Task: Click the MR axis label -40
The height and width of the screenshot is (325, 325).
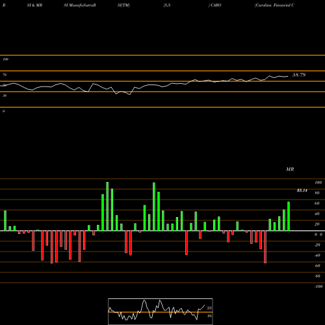Action: (x=317, y=255)
